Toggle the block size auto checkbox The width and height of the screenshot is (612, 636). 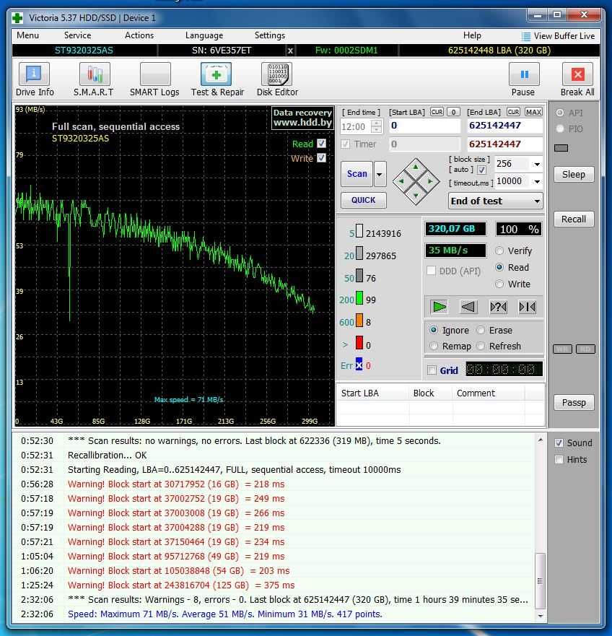click(481, 170)
